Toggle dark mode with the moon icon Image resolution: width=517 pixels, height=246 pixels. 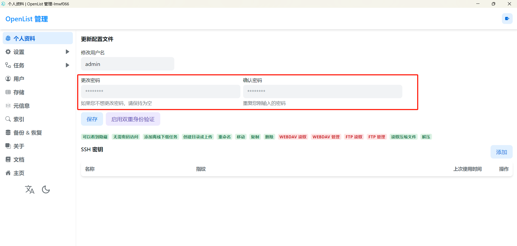(x=46, y=190)
